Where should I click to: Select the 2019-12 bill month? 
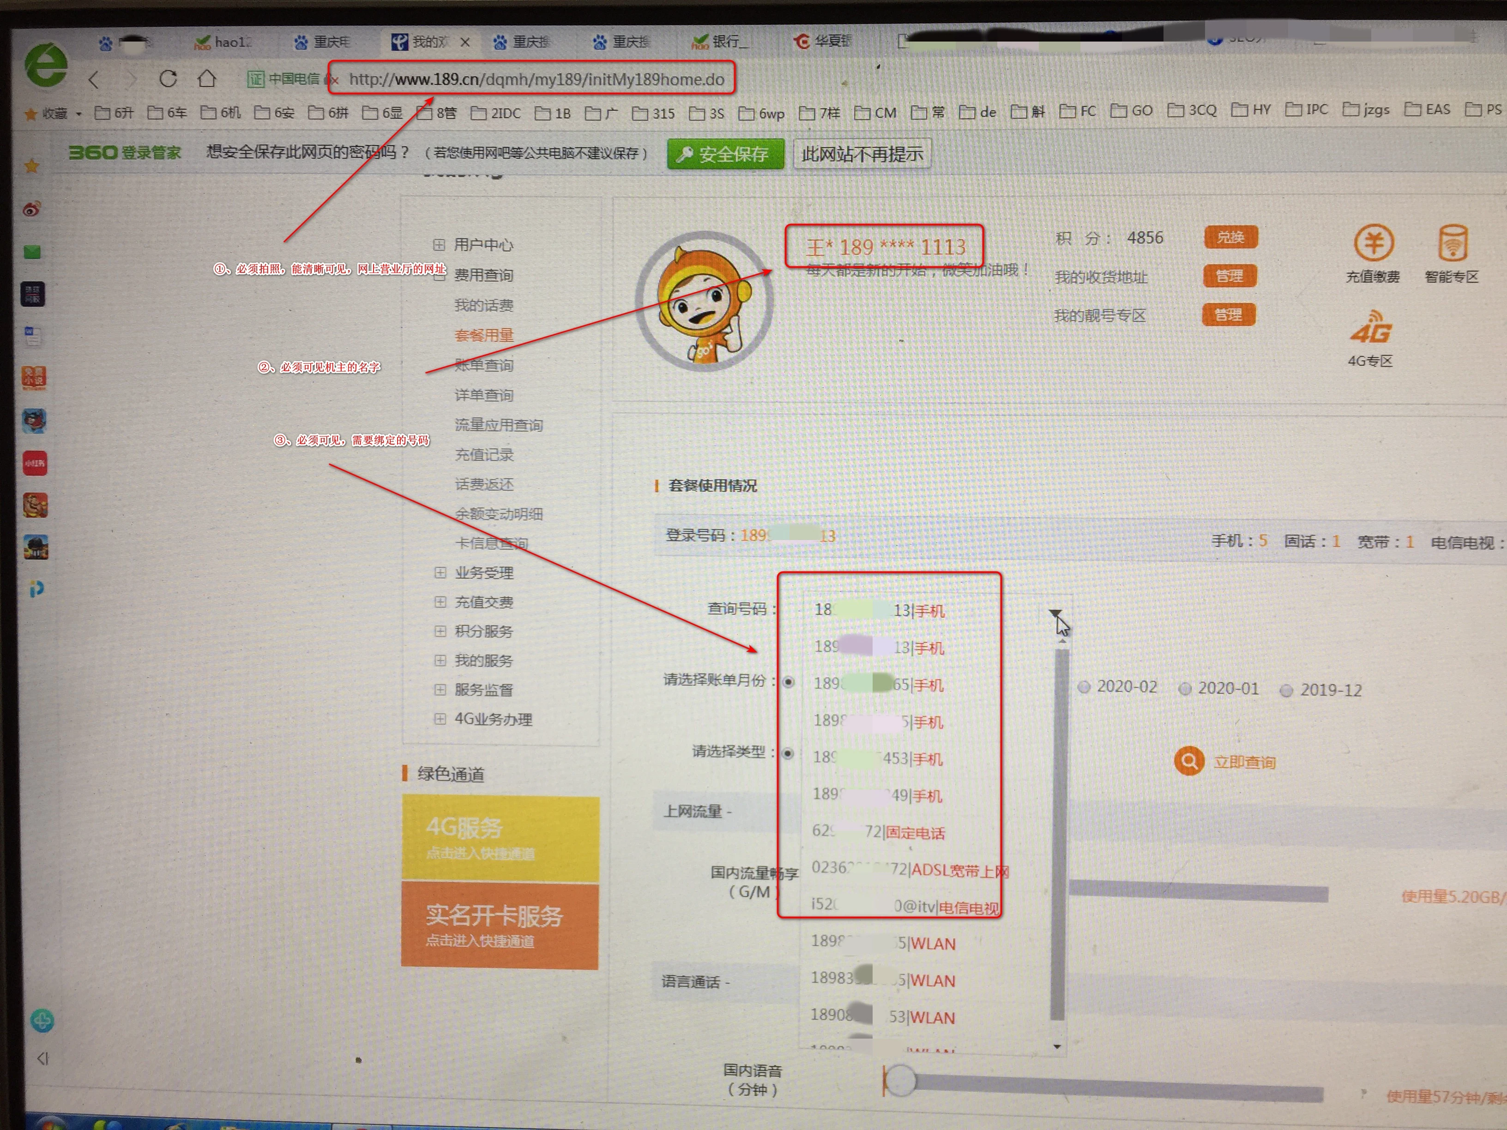[1286, 691]
